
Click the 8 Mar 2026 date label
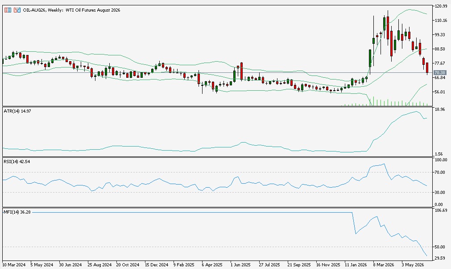point(383,265)
